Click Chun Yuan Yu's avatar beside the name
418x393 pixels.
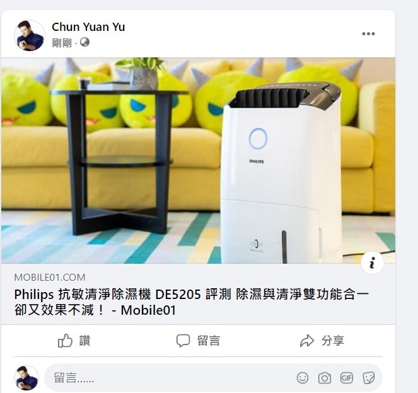[x=30, y=35]
